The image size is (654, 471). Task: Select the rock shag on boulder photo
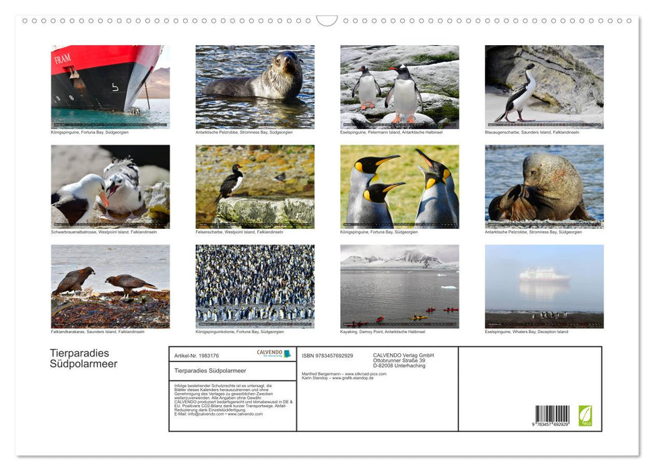tap(255, 186)
